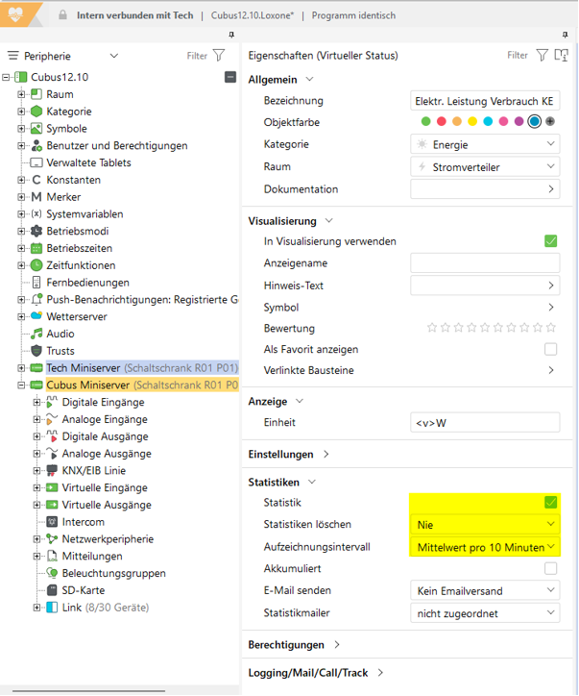Click the filter funnel icon in Peripherie panel

(219, 56)
